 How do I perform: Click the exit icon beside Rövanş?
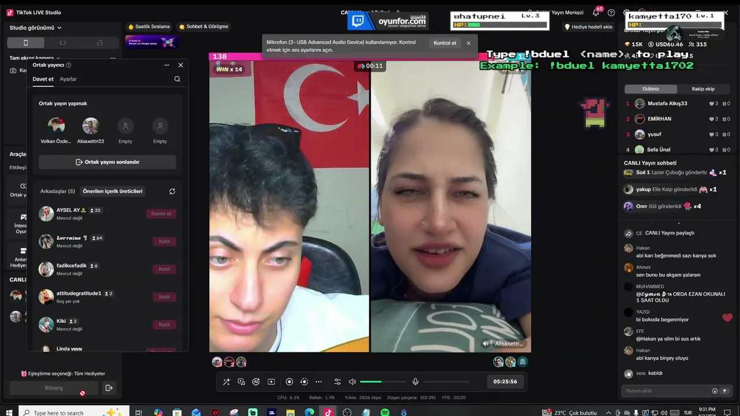(x=109, y=388)
